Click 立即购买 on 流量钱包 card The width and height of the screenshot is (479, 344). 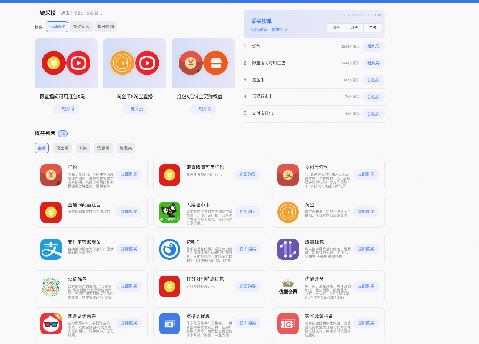click(366, 249)
